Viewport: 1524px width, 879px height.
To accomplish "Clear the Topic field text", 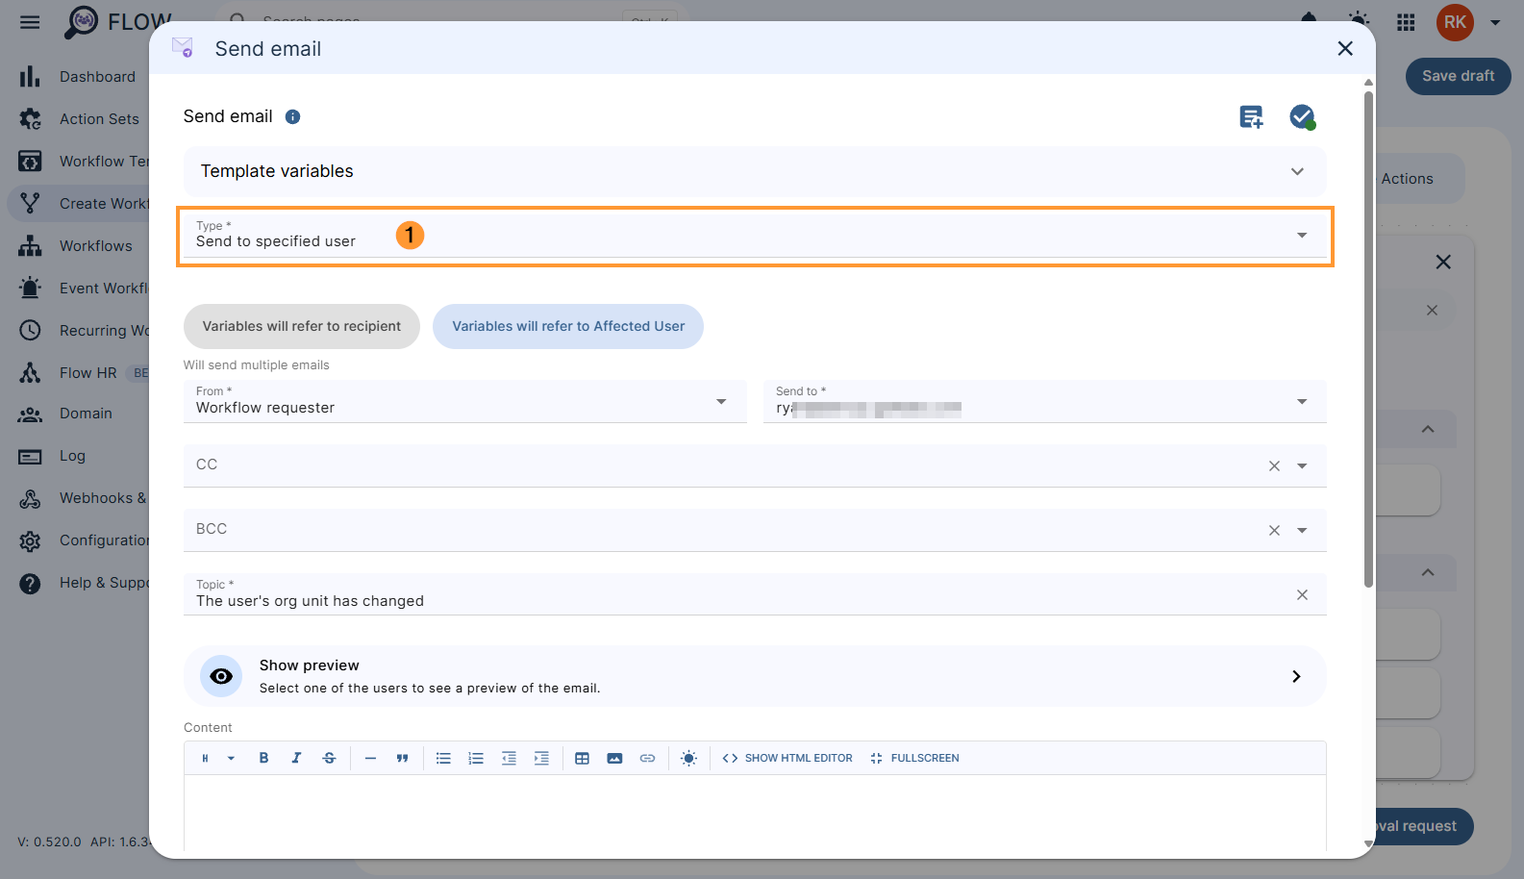I will click(1302, 594).
